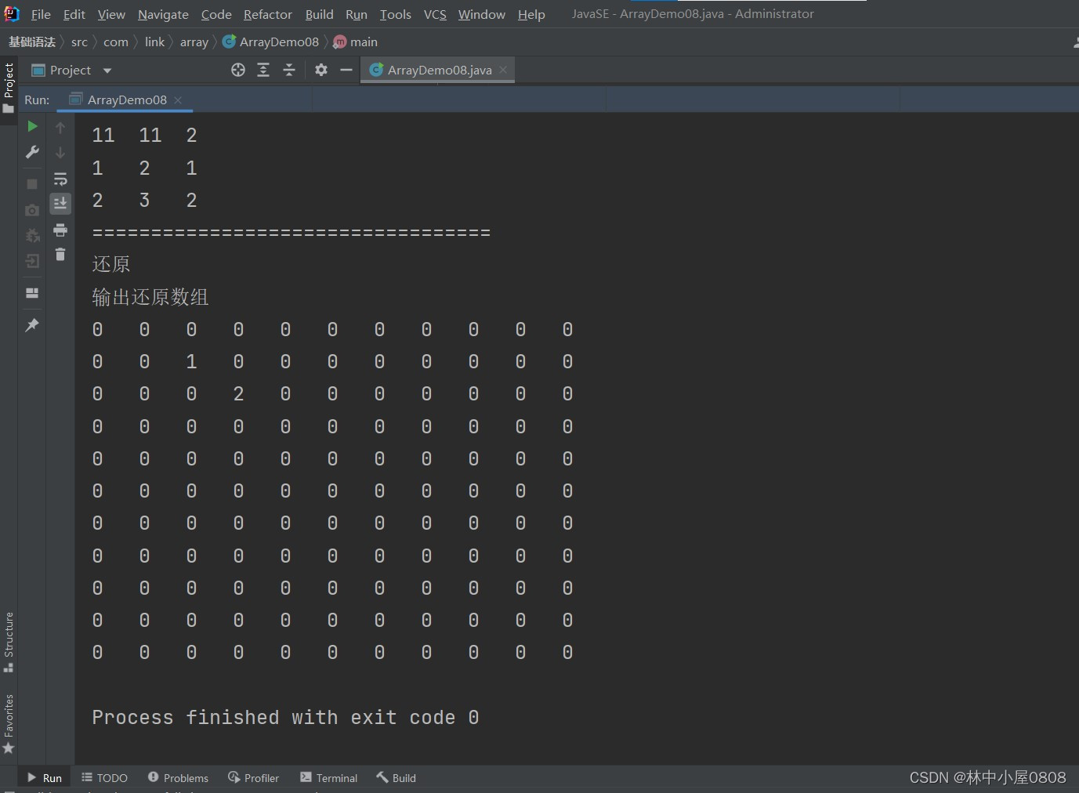This screenshot has height=793, width=1079.
Task: Select the ArrayDemo08.java editor tab
Action: [x=437, y=70]
